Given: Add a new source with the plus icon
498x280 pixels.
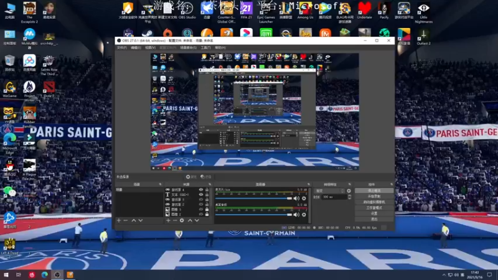Looking at the screenshot, I should coord(168,220).
